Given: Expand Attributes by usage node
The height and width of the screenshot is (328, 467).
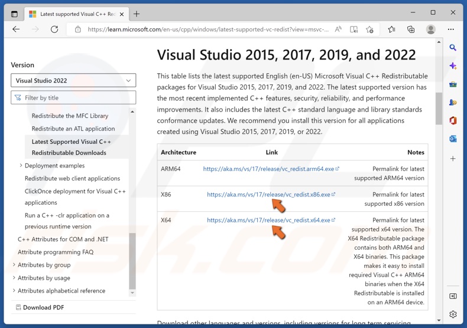Looking at the screenshot, I should pos(14,277).
